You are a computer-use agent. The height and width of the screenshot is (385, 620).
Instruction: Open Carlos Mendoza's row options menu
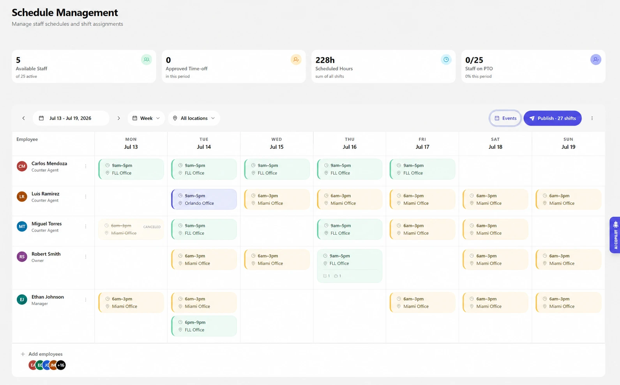86,166
